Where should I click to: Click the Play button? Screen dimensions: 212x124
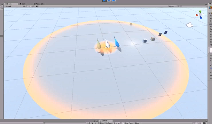click(x=104, y=1)
